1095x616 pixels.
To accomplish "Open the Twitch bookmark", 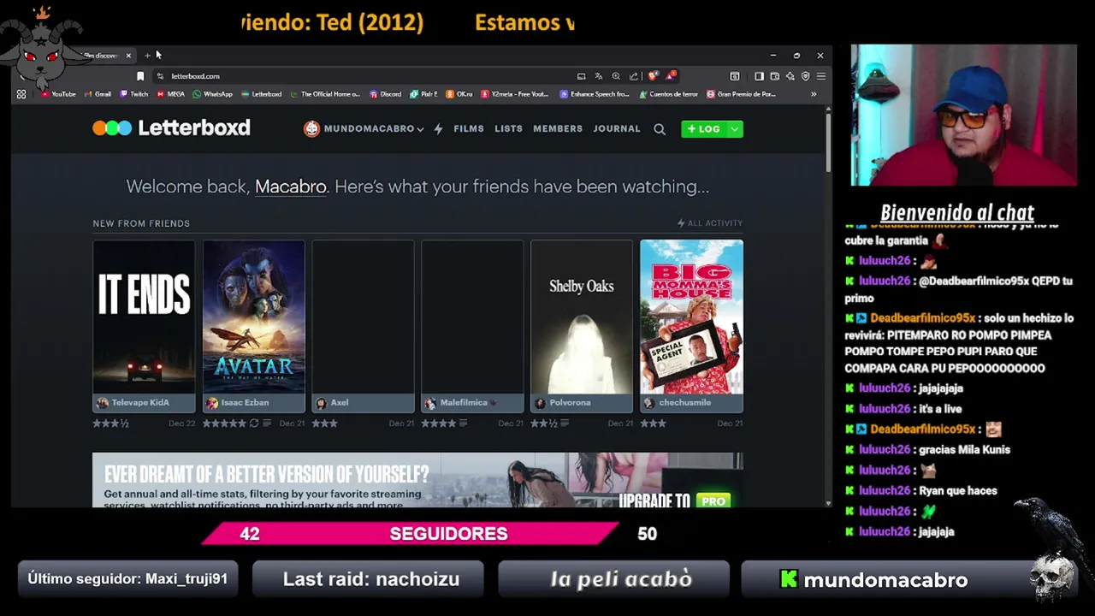I will pyautogui.click(x=133, y=94).
